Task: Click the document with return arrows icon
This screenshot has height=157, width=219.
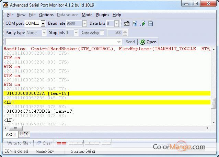Action: point(135,23)
